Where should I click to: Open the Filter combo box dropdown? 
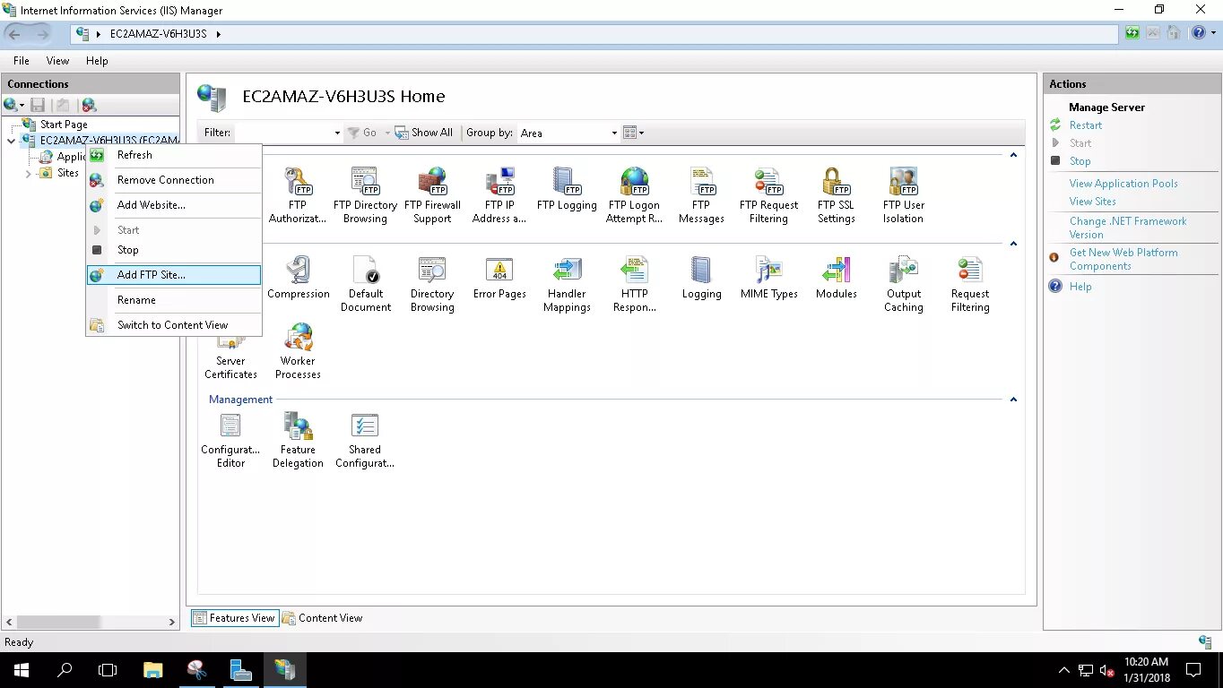[337, 133]
